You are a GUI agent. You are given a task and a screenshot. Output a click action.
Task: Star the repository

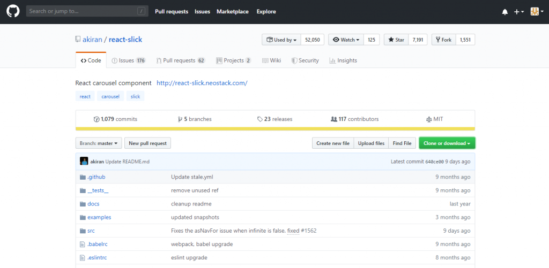tap(396, 40)
